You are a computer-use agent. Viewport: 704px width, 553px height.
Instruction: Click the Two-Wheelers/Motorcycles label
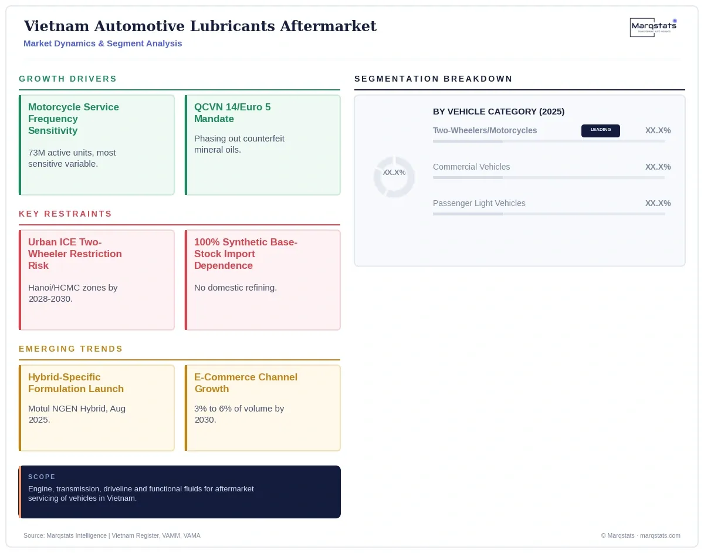pyautogui.click(x=485, y=130)
